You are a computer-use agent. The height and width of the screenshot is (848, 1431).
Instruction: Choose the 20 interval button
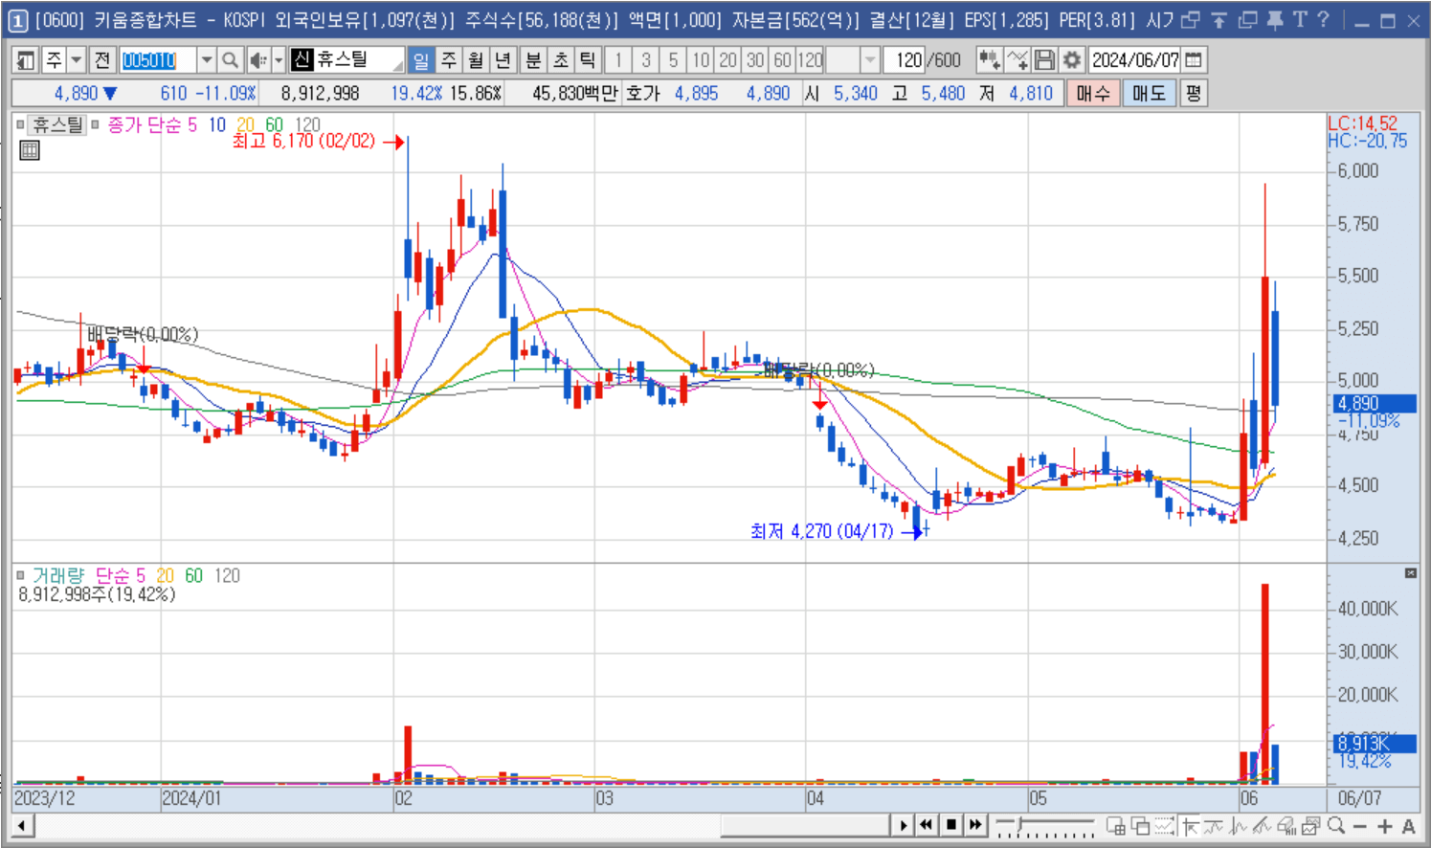point(728,60)
